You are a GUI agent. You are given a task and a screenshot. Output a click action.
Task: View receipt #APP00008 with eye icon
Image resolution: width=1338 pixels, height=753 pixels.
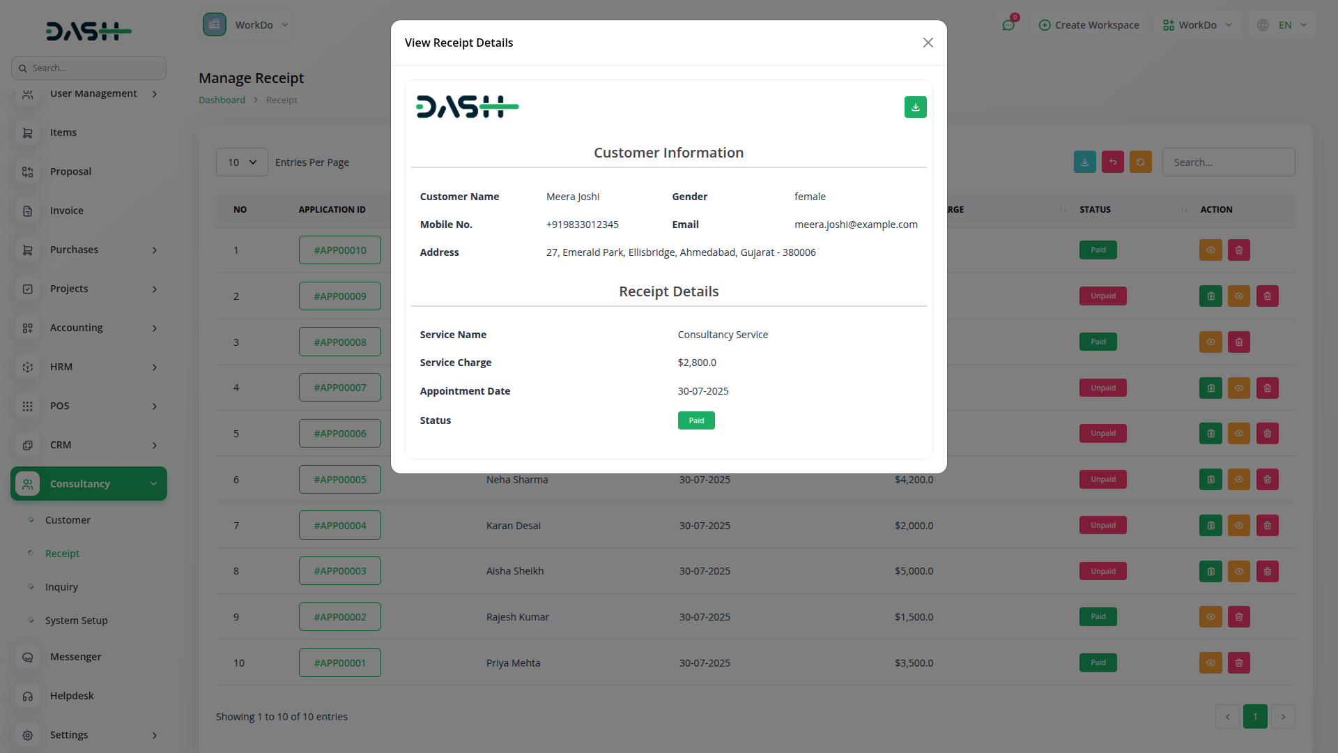coord(1210,342)
